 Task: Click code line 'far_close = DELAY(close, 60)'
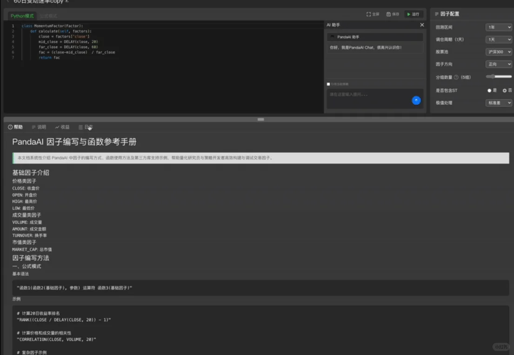68,47
